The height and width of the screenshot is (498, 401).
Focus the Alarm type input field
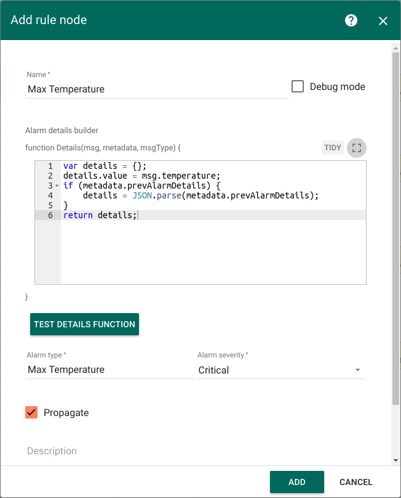click(x=109, y=370)
